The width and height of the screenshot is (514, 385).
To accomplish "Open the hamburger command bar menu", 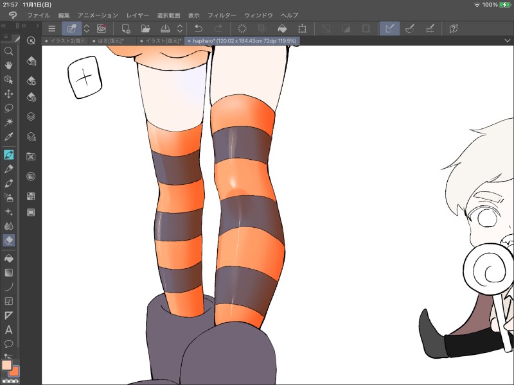I will point(52,28).
